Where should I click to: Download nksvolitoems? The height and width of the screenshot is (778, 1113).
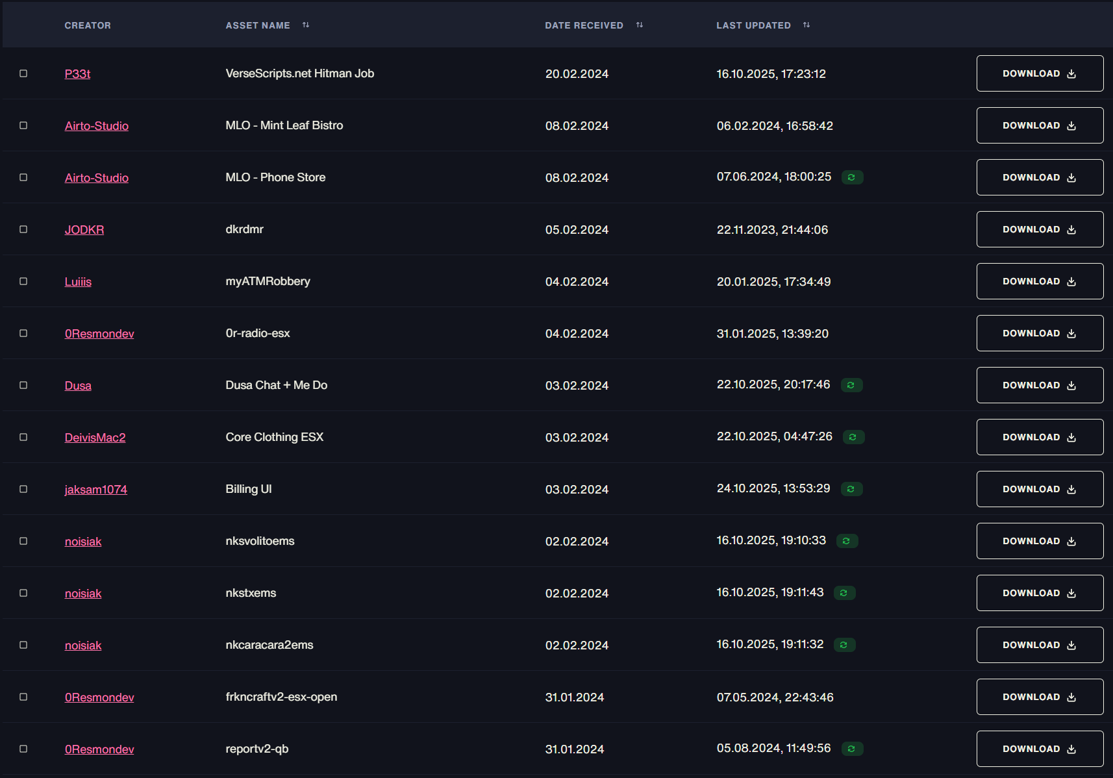(1040, 541)
